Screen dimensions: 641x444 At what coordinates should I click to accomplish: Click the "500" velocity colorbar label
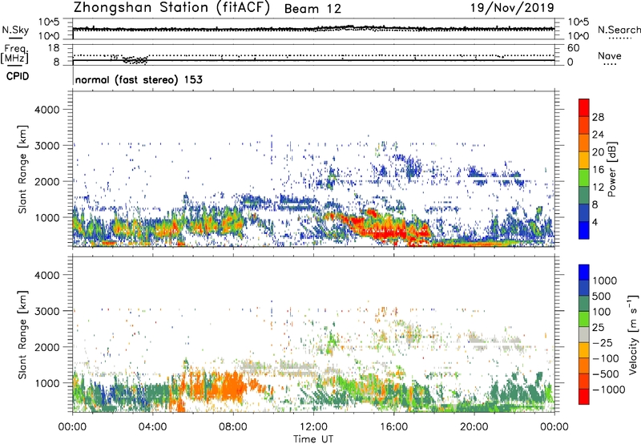pos(602,296)
